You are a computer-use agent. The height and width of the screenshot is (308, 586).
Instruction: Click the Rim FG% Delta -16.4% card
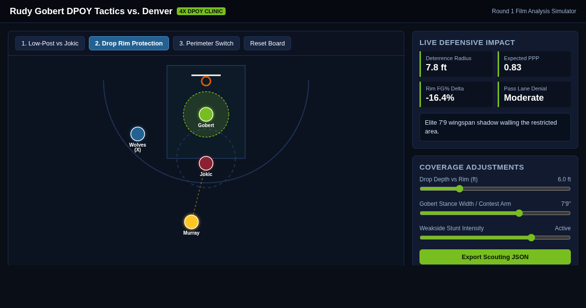(456, 94)
